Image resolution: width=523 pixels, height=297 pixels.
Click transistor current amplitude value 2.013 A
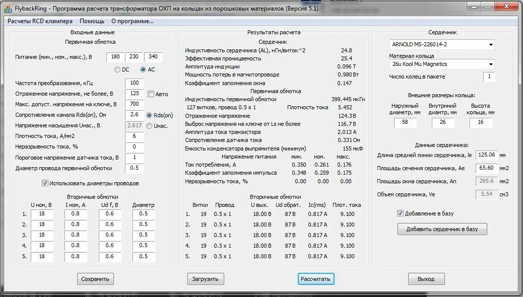pos(347,132)
